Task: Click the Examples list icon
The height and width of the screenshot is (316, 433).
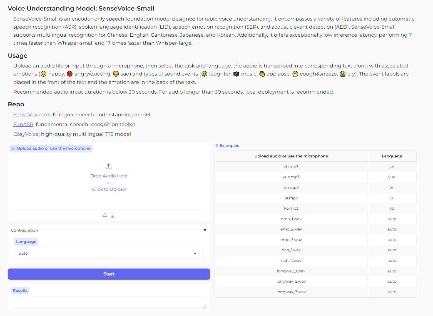Action: [216, 146]
